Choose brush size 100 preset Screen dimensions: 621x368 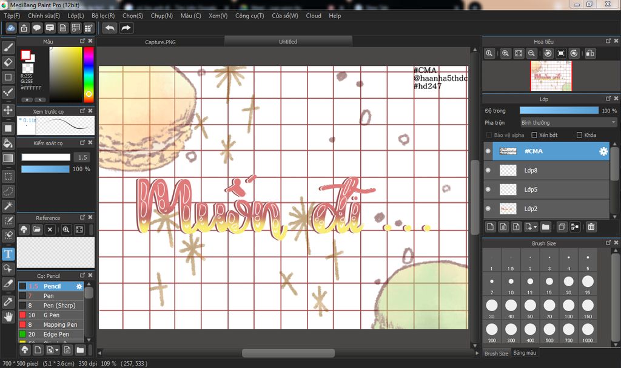click(568, 308)
